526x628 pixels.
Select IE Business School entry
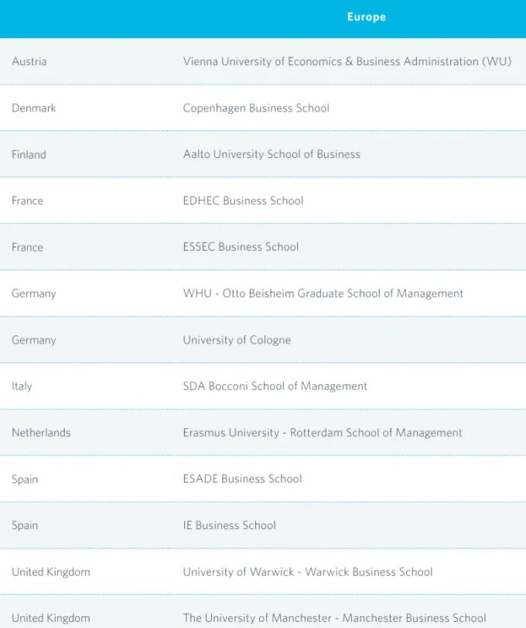[229, 526]
